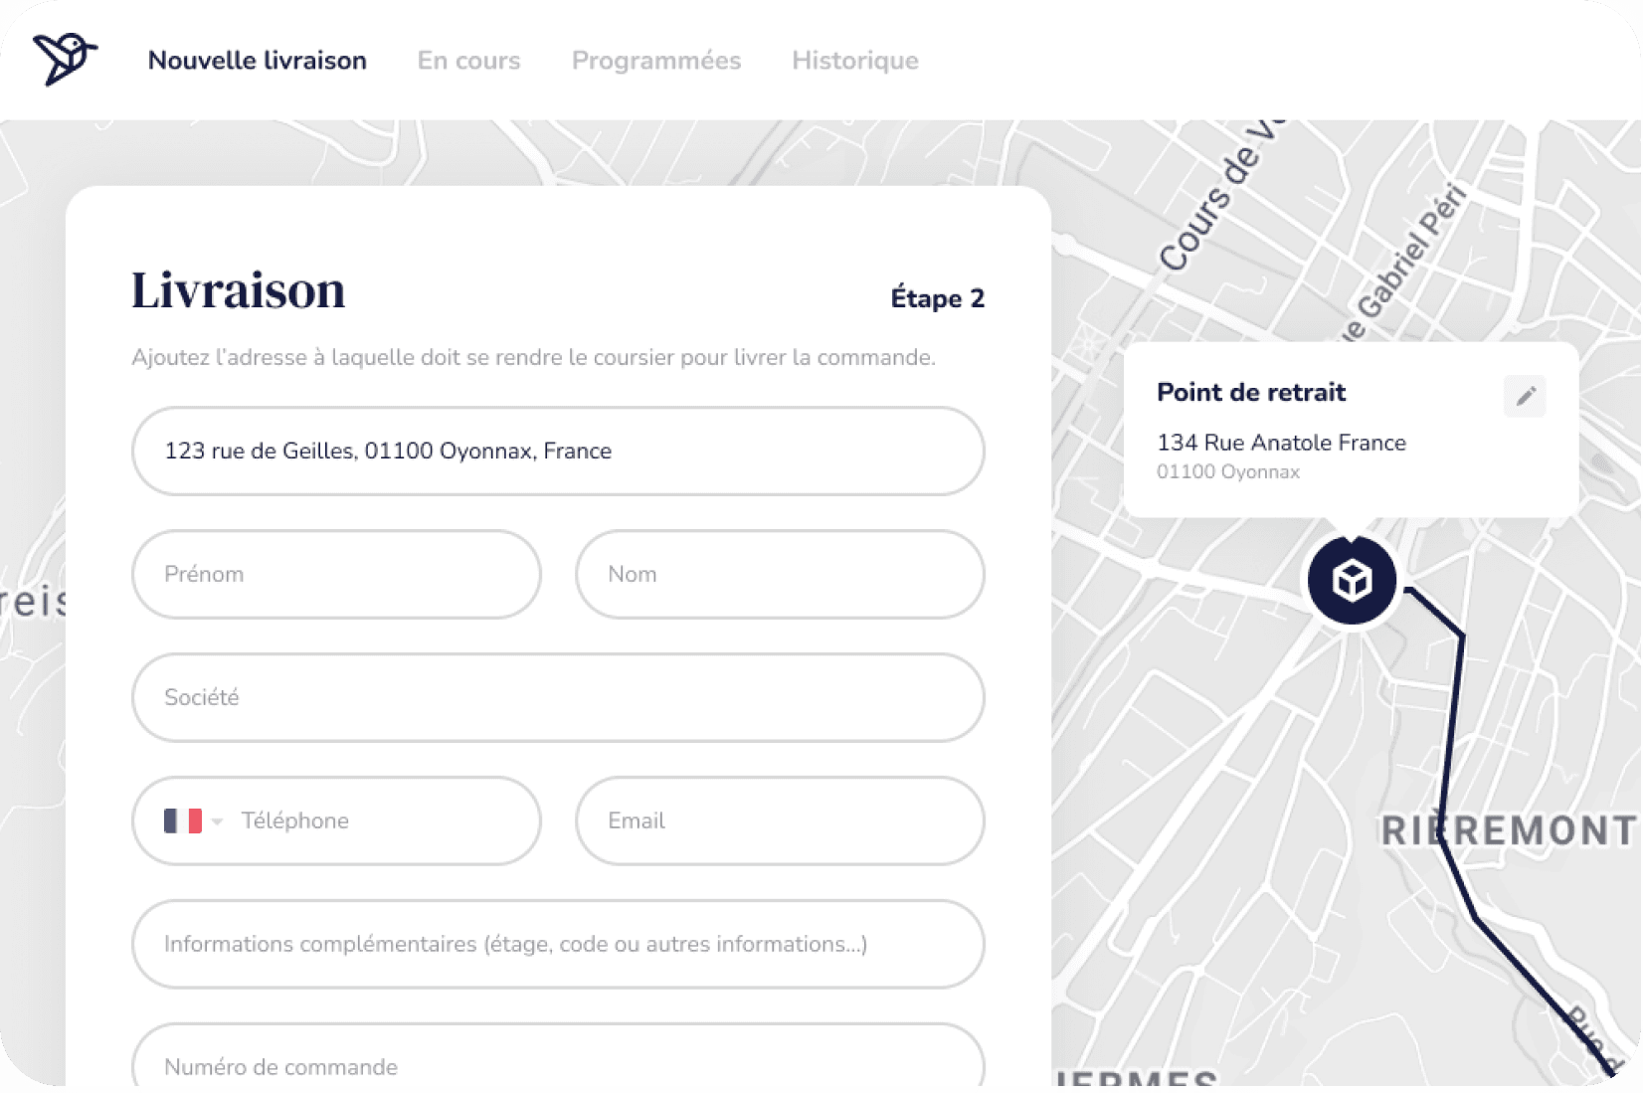
Task: Select the Nom field
Action: [779, 574]
